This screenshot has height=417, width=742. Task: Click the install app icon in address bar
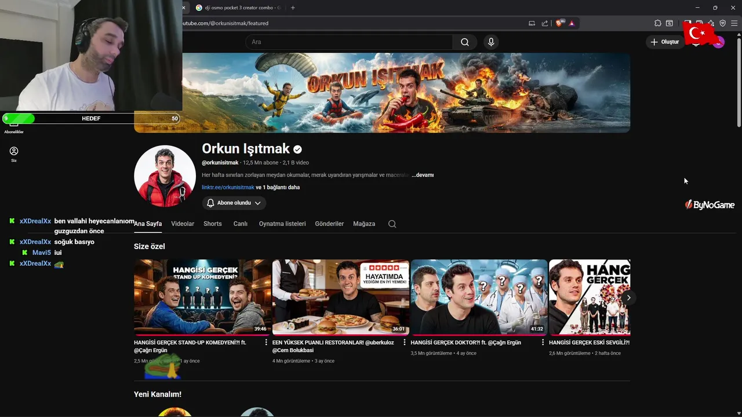coord(532,23)
